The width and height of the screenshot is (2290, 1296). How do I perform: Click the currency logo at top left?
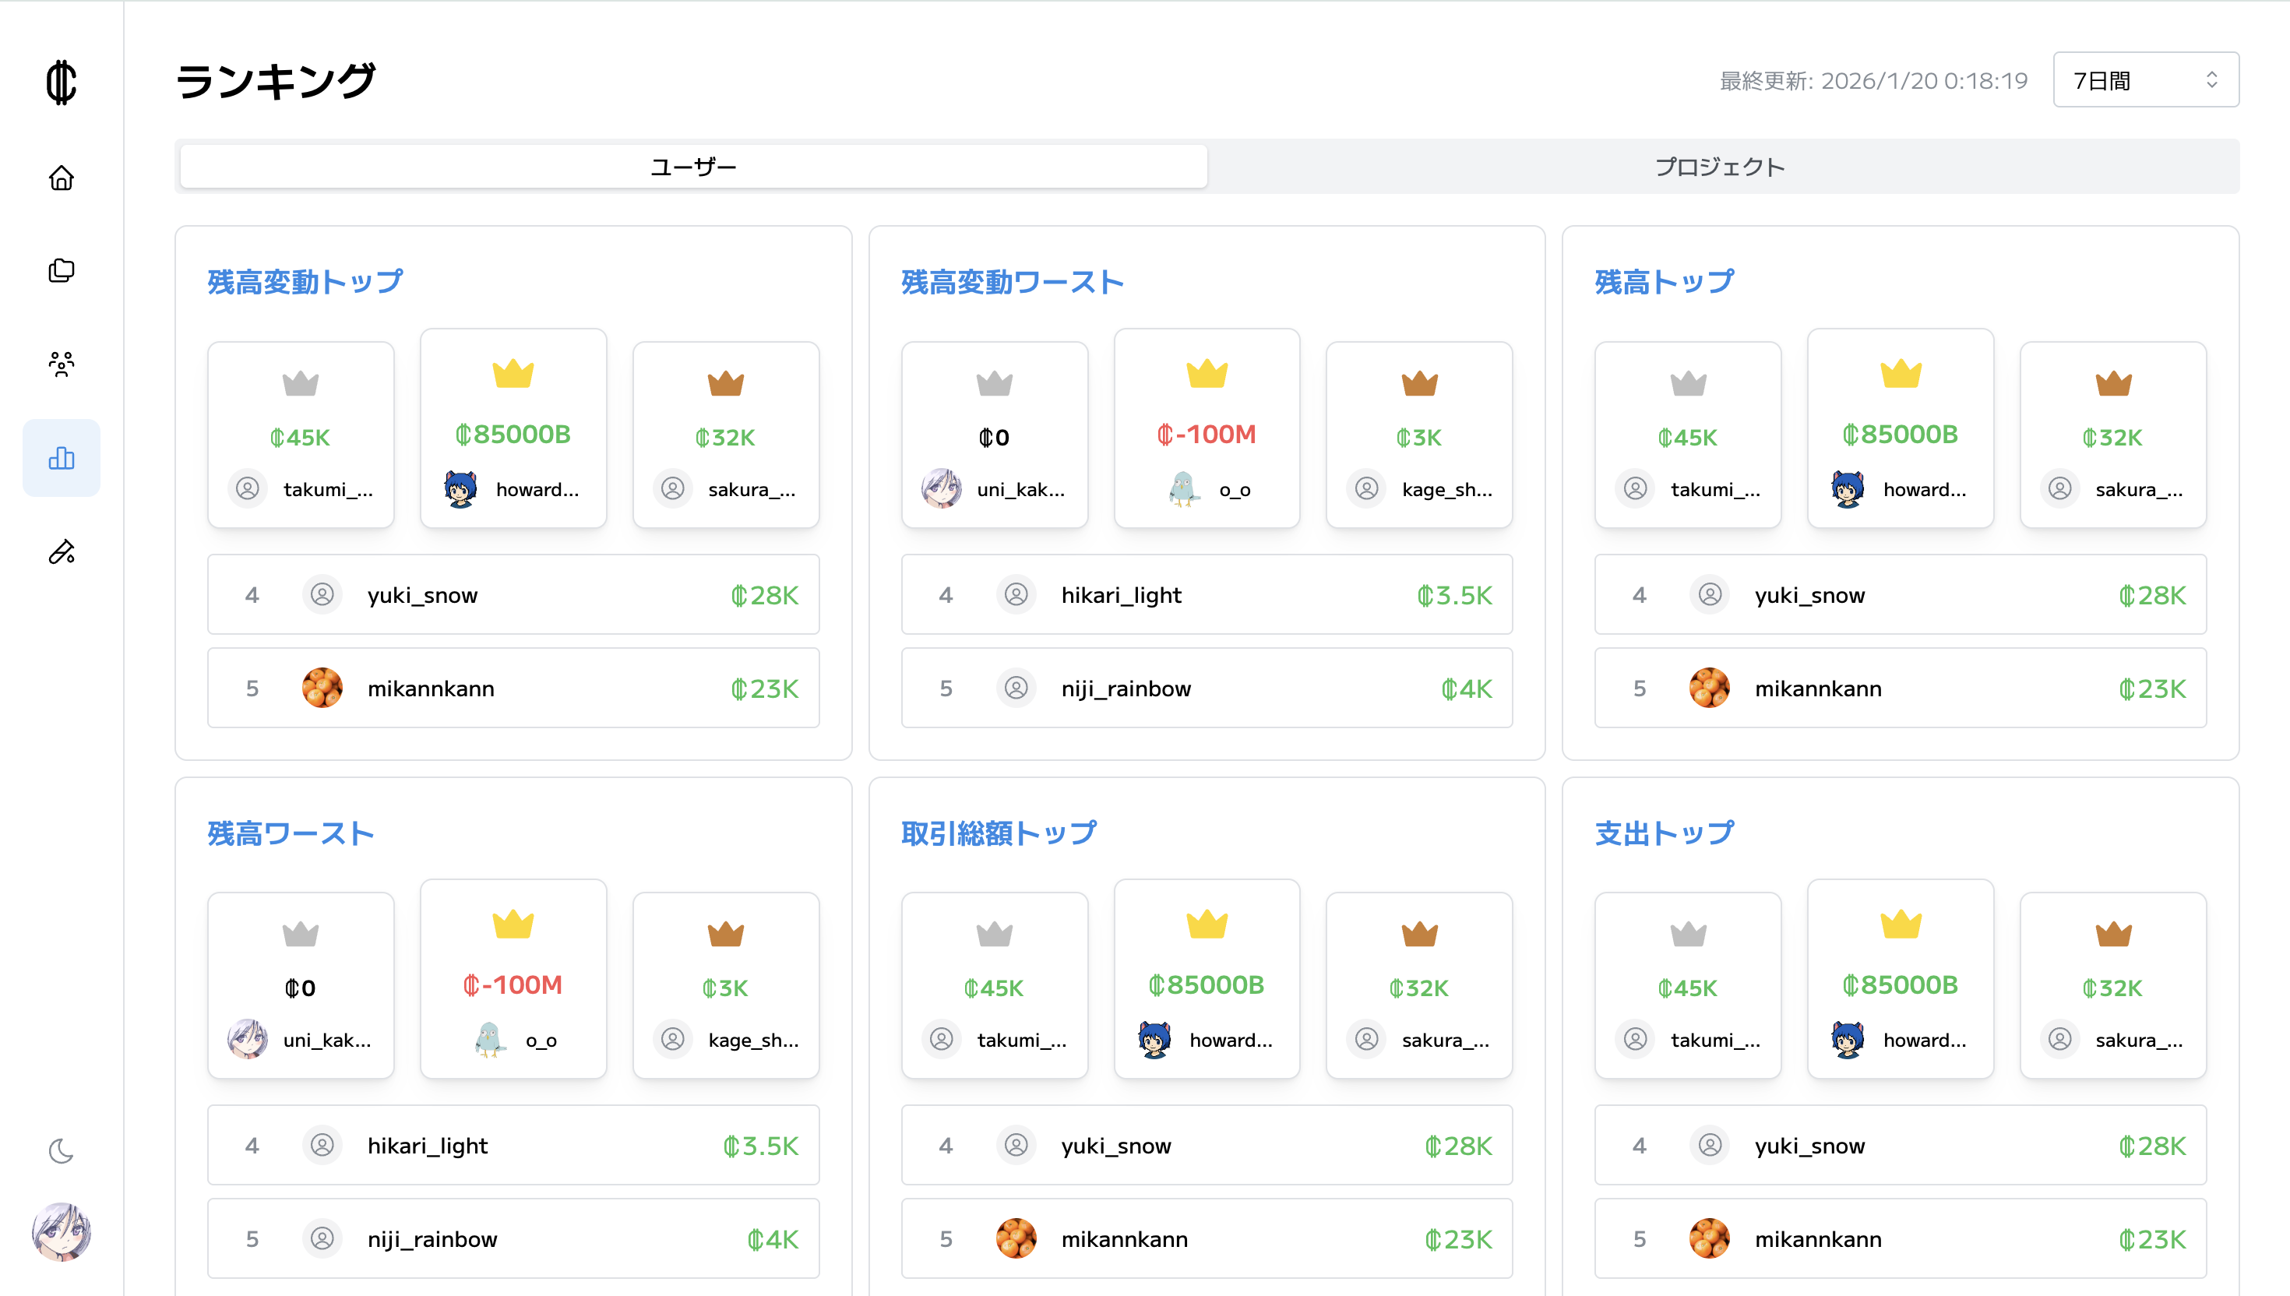62,82
